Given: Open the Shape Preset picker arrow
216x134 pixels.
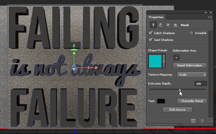Looking at the screenshot, I should click(164, 61).
